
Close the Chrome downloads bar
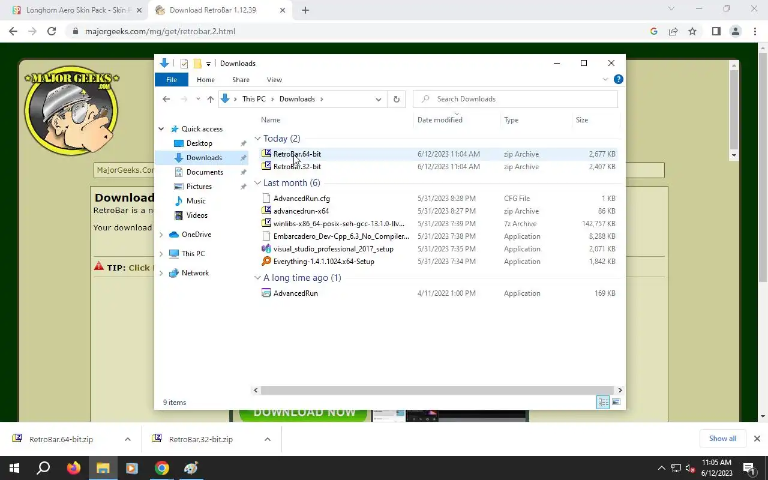pyautogui.click(x=757, y=439)
